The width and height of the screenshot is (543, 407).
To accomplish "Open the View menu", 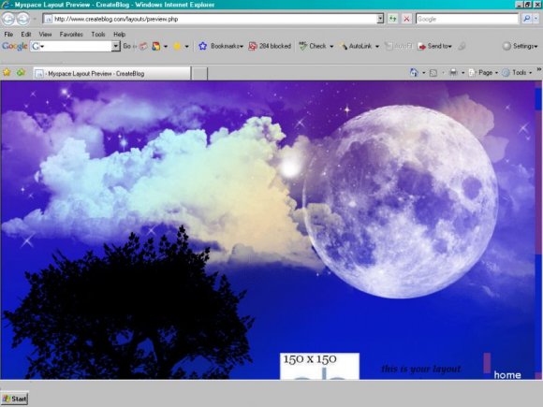I will (45, 35).
